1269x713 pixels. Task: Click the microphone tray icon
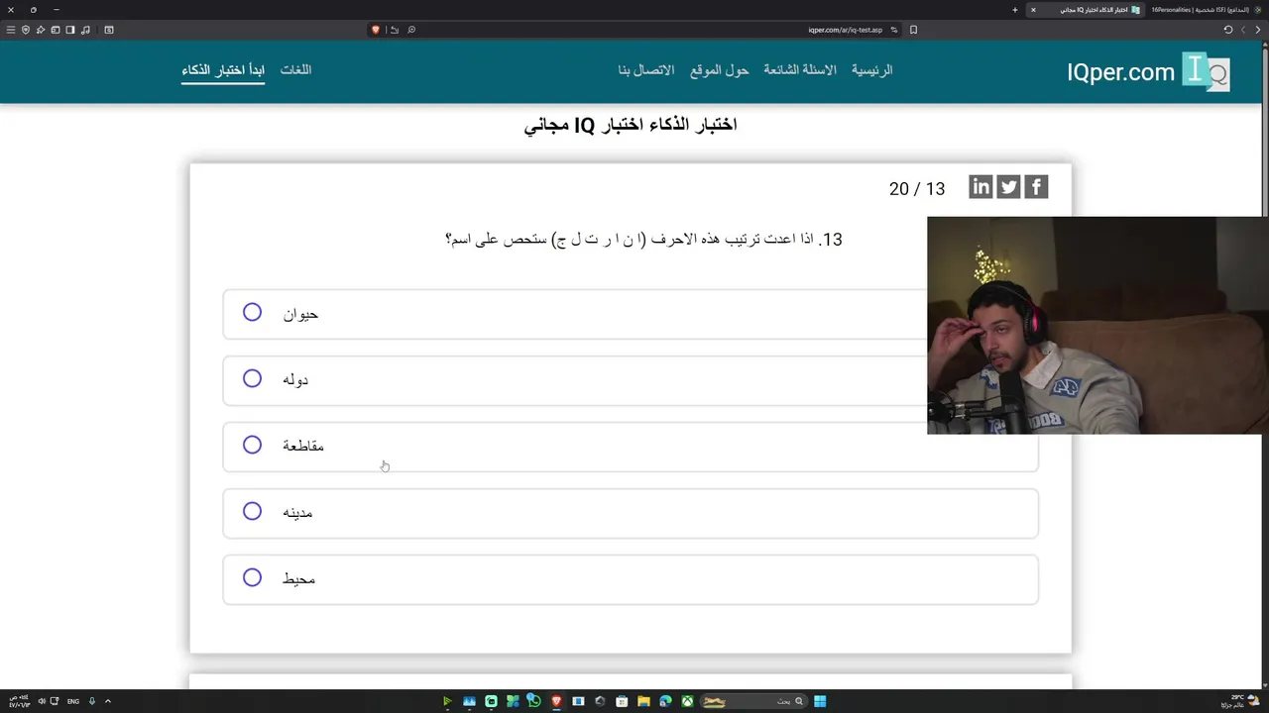click(x=92, y=701)
